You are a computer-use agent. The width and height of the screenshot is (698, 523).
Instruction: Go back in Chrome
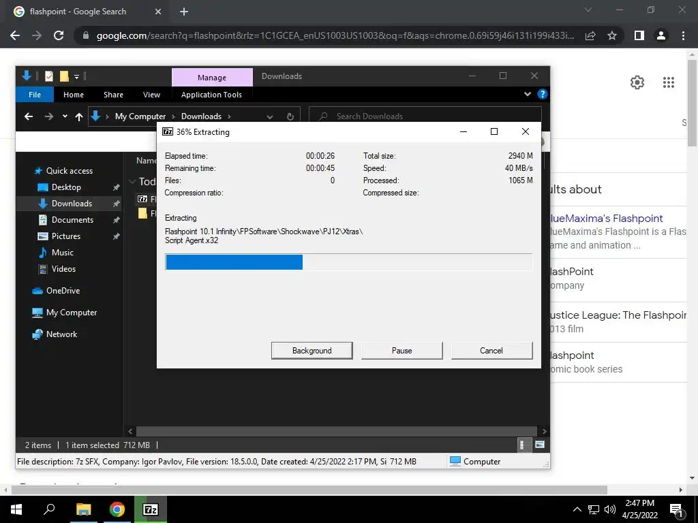[x=15, y=35]
